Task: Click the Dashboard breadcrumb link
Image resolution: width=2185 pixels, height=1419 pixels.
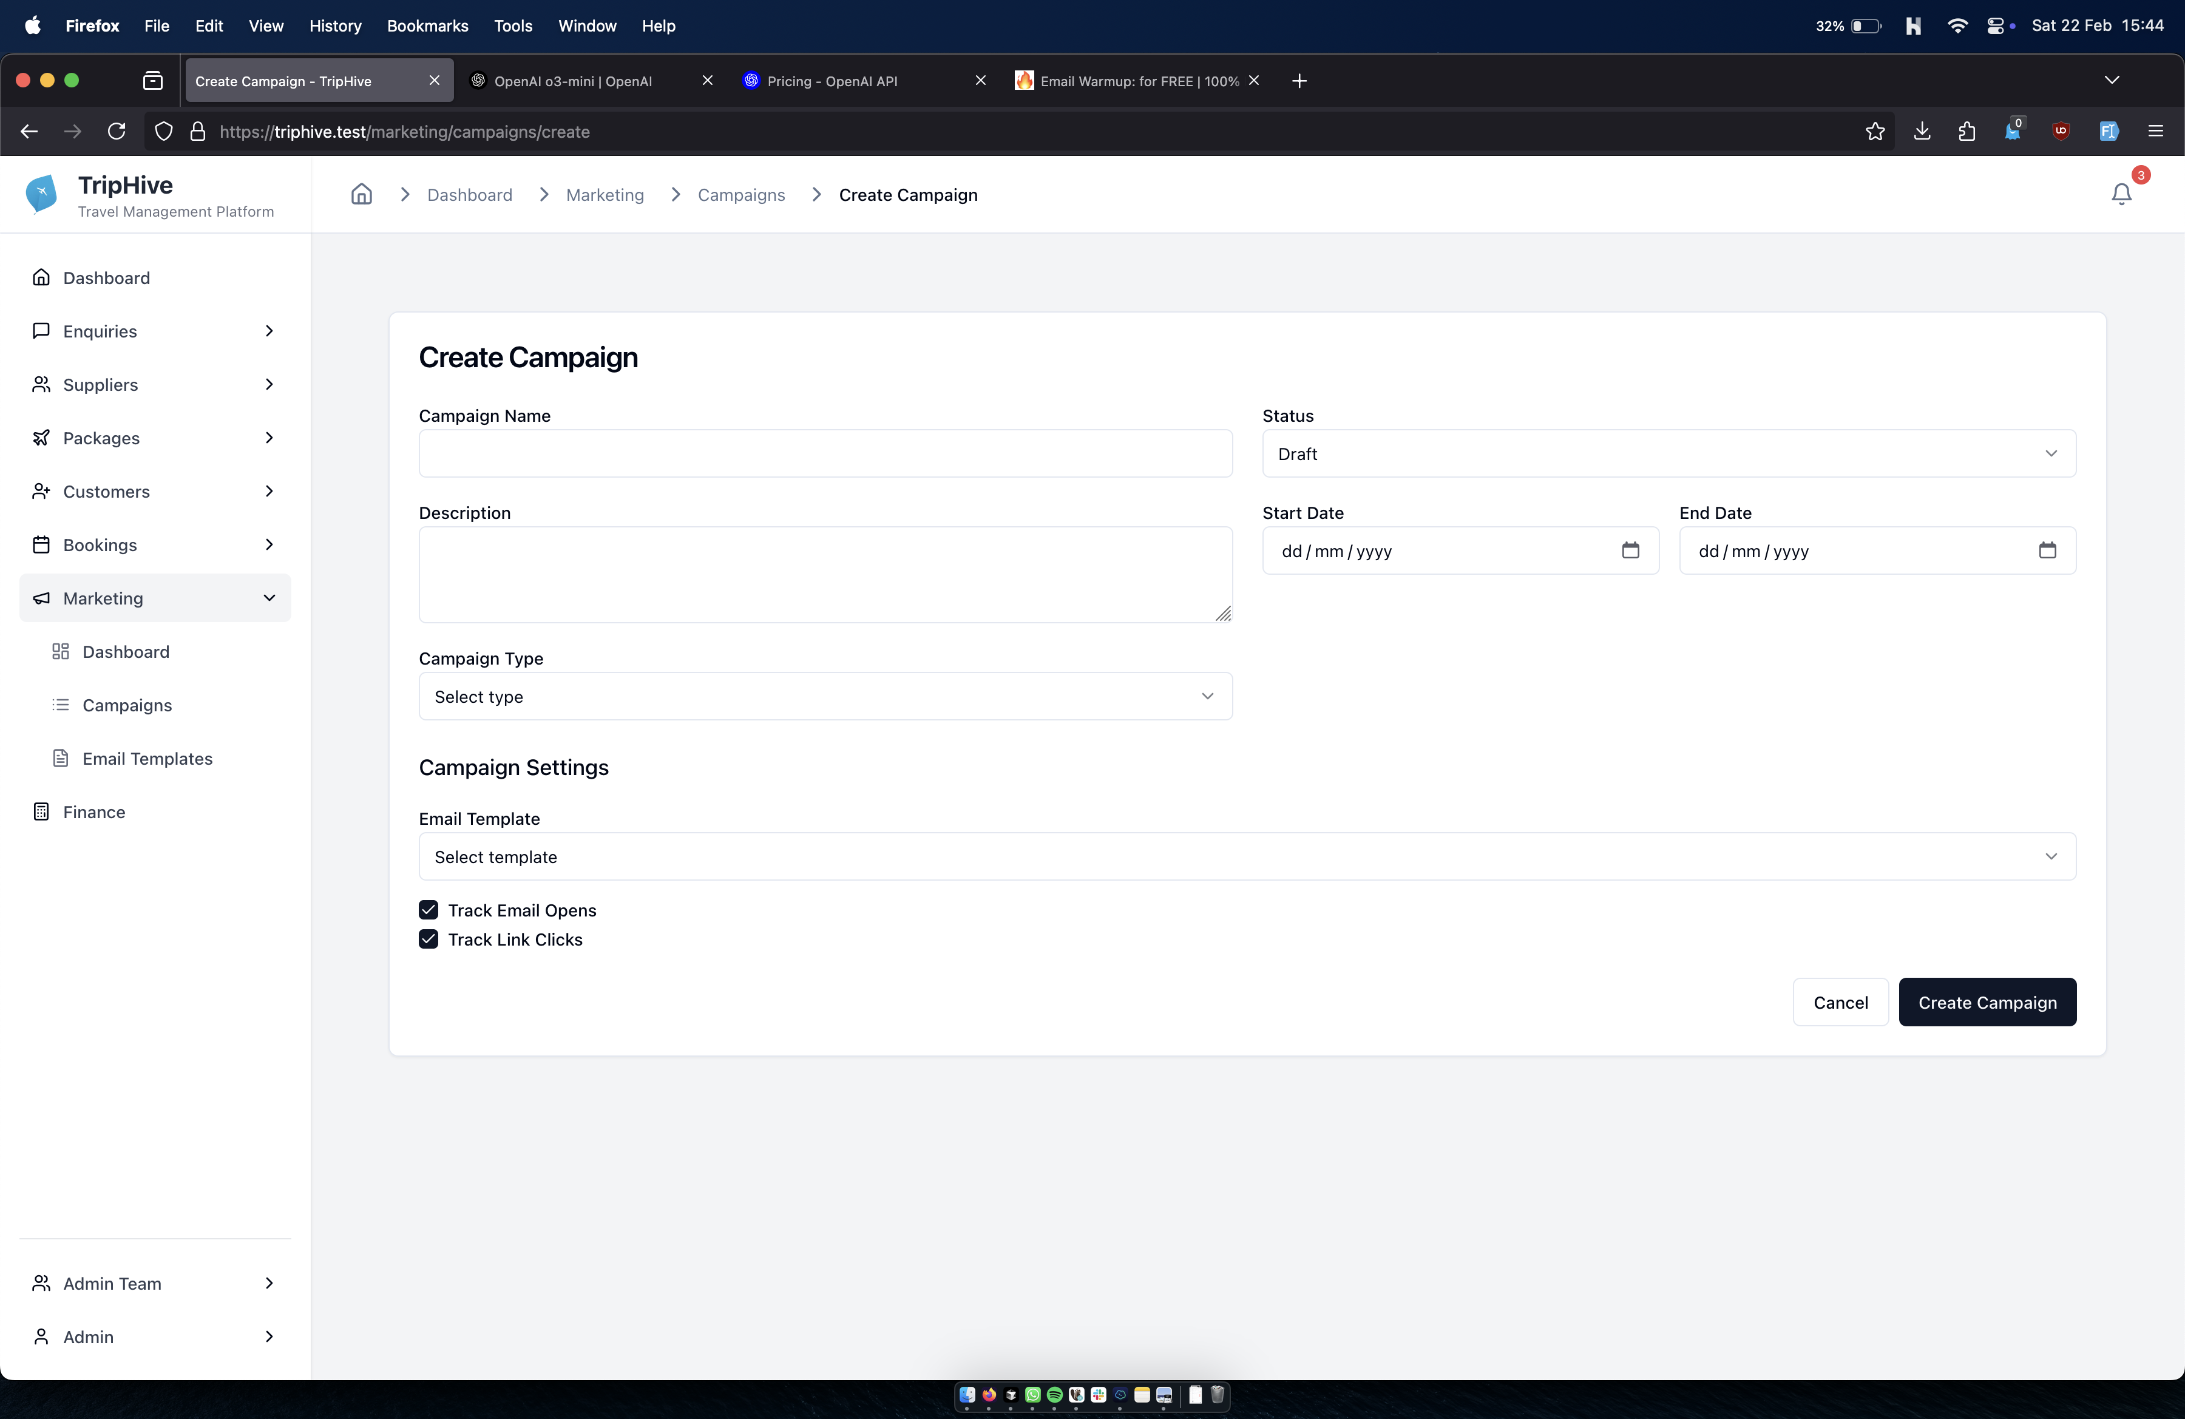Action: point(469,195)
